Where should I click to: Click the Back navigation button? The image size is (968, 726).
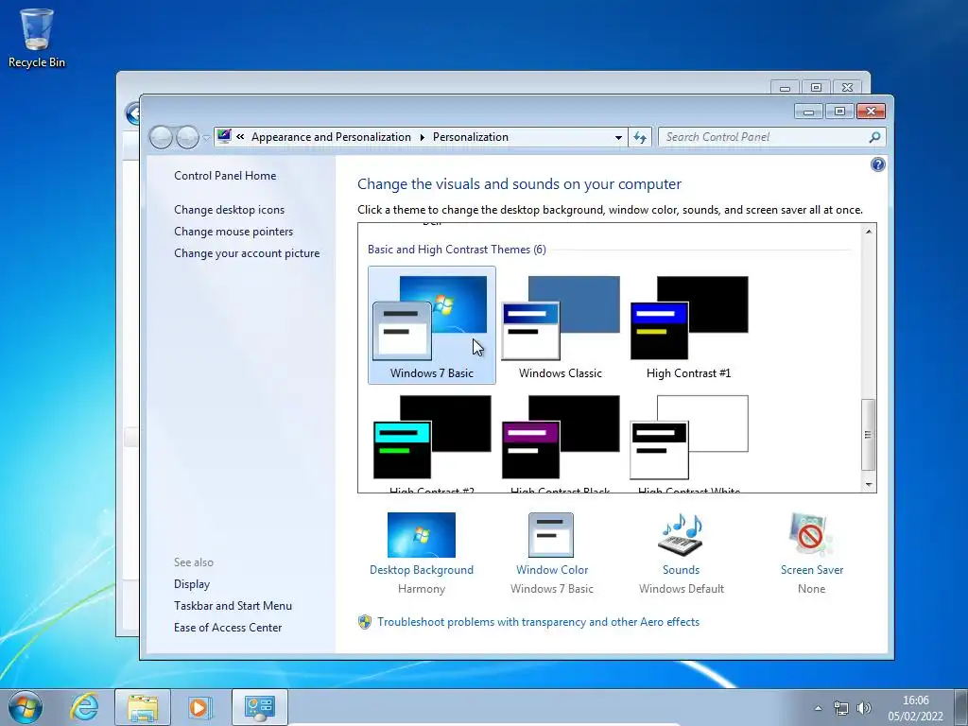(161, 137)
